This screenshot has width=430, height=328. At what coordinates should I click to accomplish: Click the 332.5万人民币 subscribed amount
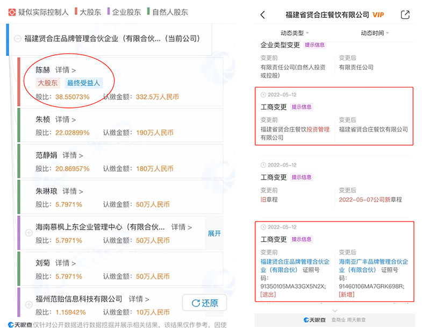(157, 97)
